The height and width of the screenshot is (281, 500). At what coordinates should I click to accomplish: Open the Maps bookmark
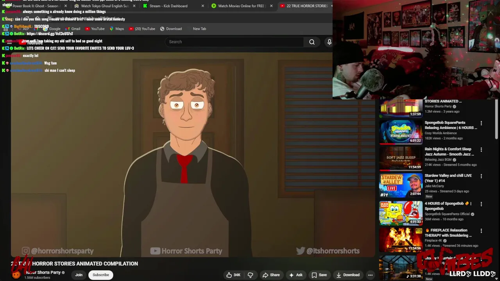point(116,28)
